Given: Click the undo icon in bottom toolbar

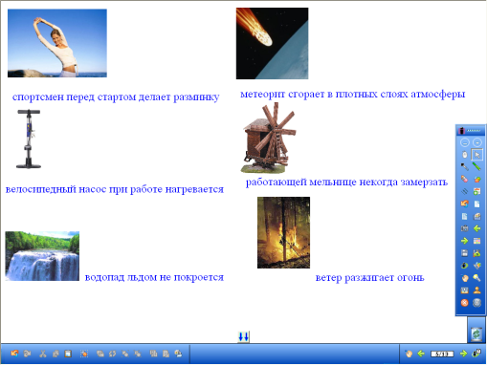Looking at the screenshot, I should tap(14, 354).
